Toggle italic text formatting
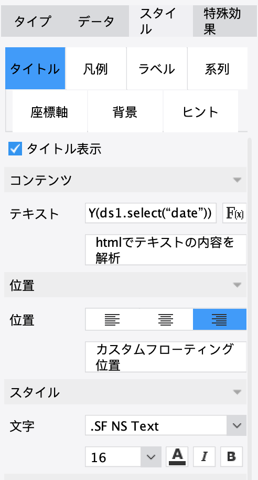The height and width of the screenshot is (480, 258). [x=204, y=457]
